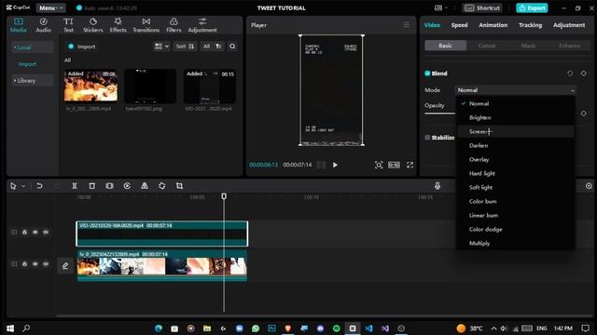Screen dimensions: 597x335
Task: Open the Stickers tab
Action: 93,25
